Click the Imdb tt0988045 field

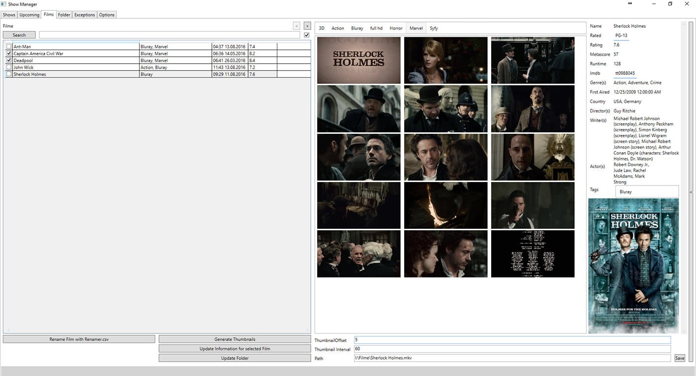tap(625, 73)
